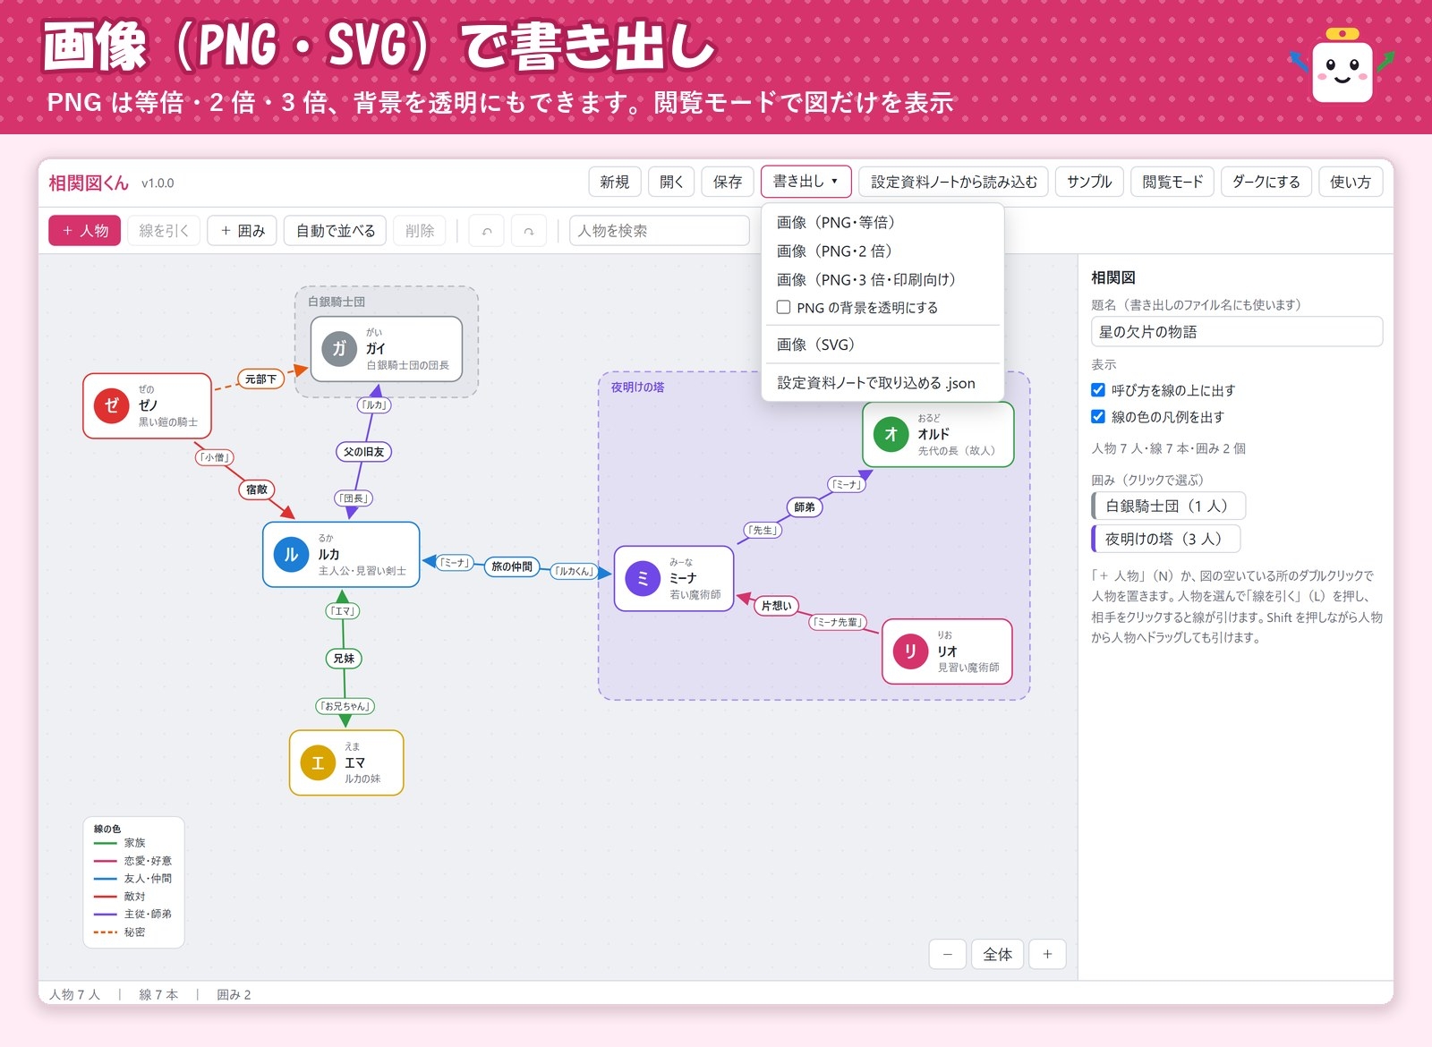The width and height of the screenshot is (1432, 1047).
Task: Select the ゼノ character node
Action: click(x=147, y=405)
